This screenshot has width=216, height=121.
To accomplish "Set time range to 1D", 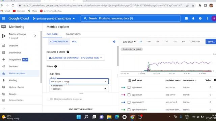I will pos(157,42).
